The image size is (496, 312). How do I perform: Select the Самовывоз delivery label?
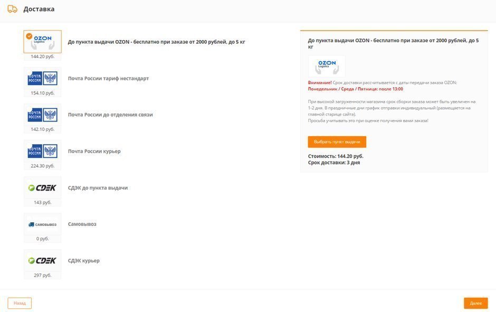pyautogui.click(x=82, y=224)
